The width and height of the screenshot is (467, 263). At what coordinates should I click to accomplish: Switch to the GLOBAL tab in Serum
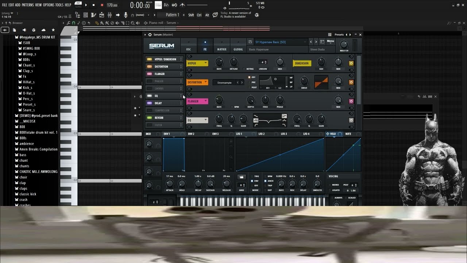point(238,45)
